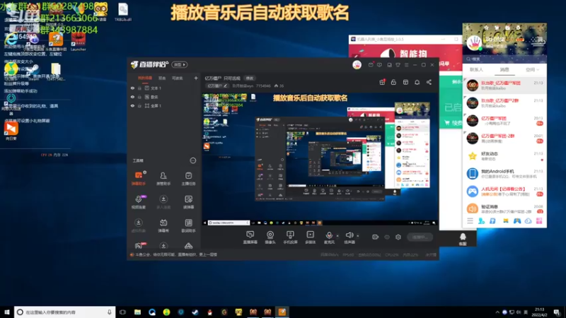Screen dimensions: 566x318
Task: Open streaming settings gear icon
Action: point(398,237)
